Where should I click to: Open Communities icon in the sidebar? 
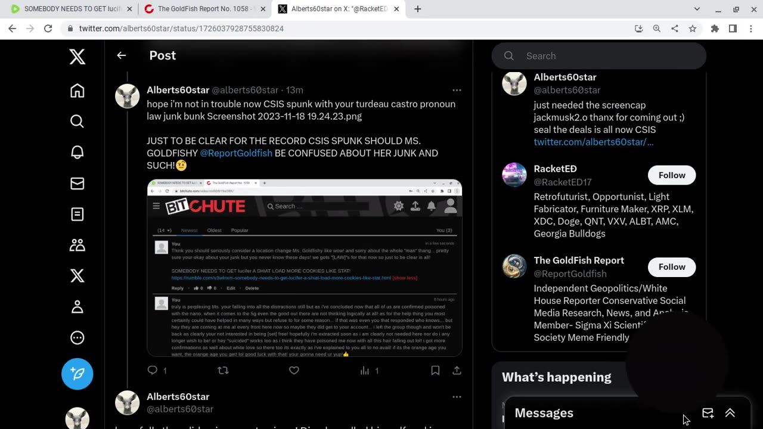[77, 245]
